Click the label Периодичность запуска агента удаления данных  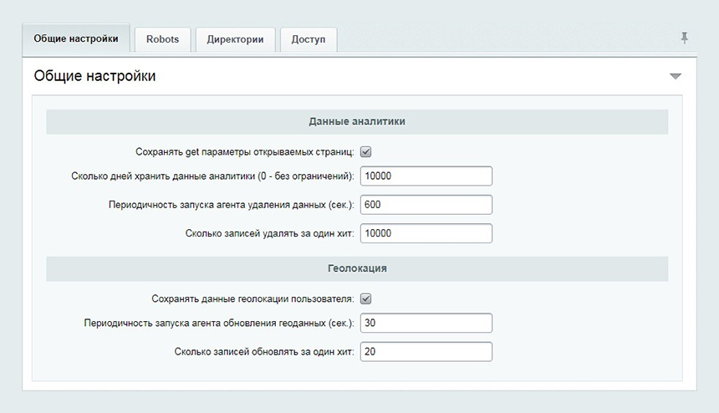[x=231, y=205]
